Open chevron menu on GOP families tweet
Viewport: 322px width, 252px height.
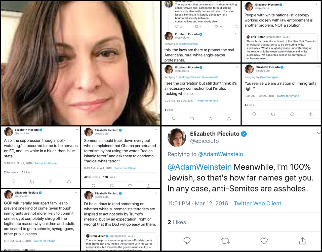(x=76, y=193)
